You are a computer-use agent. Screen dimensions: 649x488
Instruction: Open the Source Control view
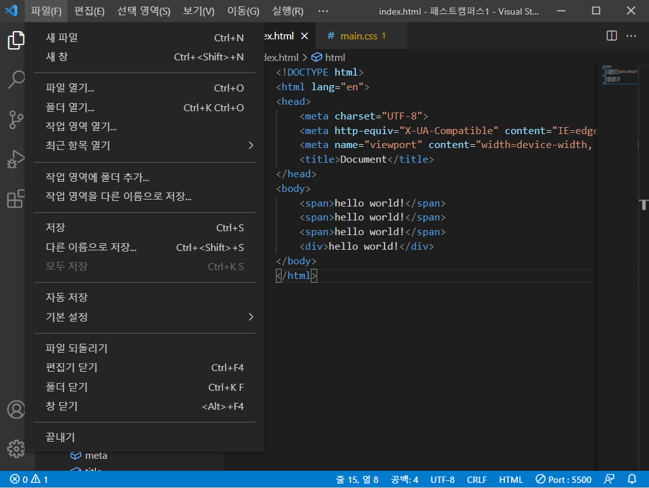pos(16,119)
